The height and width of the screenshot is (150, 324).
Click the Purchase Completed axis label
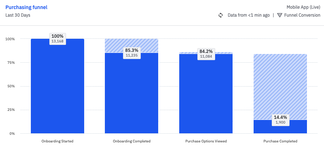coord(280,141)
